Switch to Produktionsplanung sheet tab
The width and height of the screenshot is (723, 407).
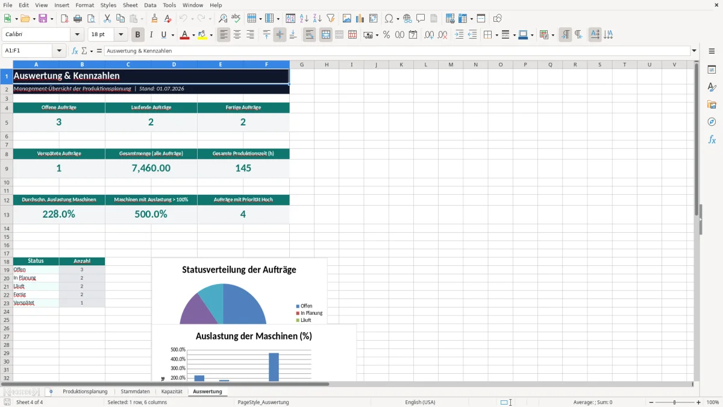pos(85,391)
